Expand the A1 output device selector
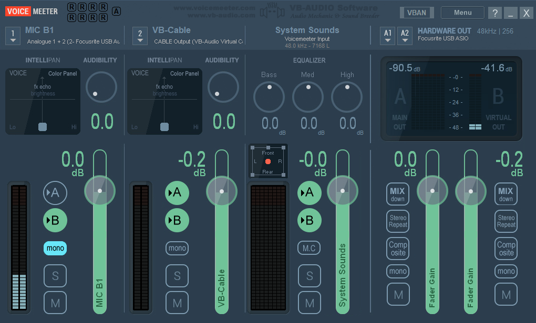 388,36
